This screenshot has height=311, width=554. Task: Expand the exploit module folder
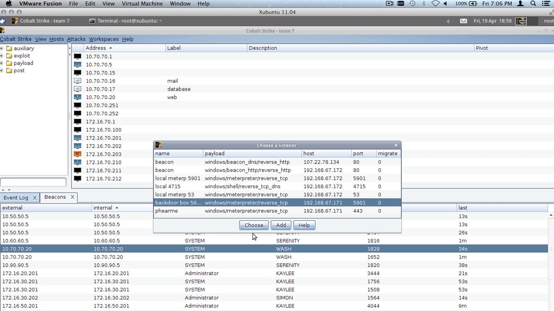coord(2,56)
